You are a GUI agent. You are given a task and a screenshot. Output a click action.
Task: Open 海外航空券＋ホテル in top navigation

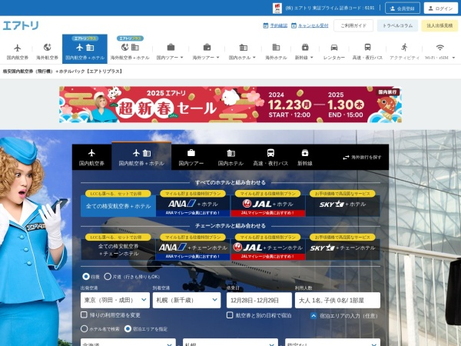coord(130,49)
